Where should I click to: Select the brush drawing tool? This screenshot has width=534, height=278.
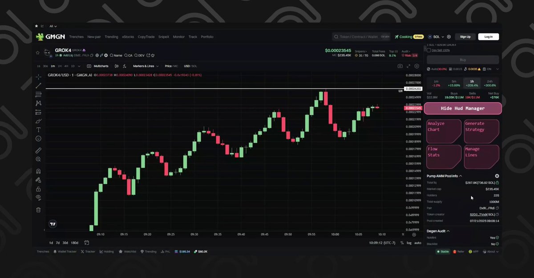[x=38, y=121]
